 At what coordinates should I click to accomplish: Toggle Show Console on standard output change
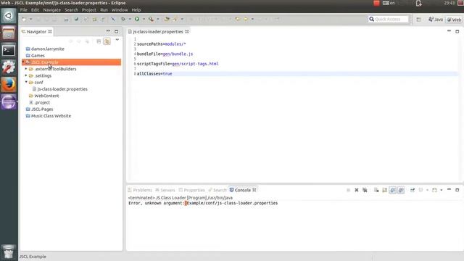coord(393,190)
